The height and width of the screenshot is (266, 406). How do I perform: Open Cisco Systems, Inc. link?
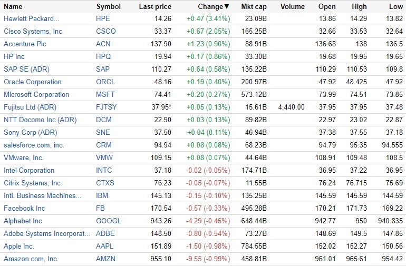pyautogui.click(x=34, y=31)
